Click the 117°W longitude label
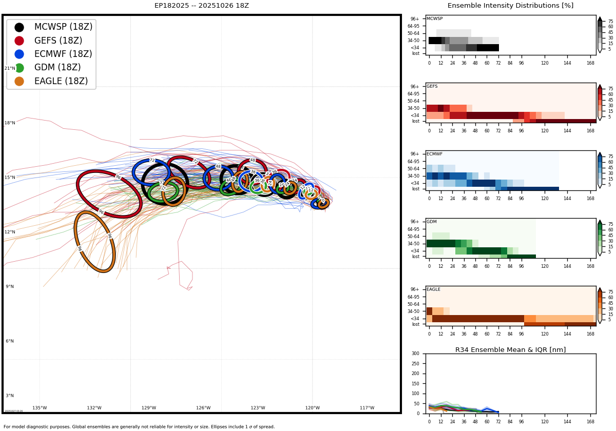Screen dimensions: 616x431 367,408
